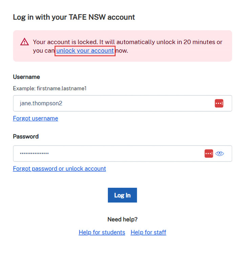The width and height of the screenshot is (244, 254).
Task: Open 'Forgot password or unlock account' link
Action: (59, 169)
